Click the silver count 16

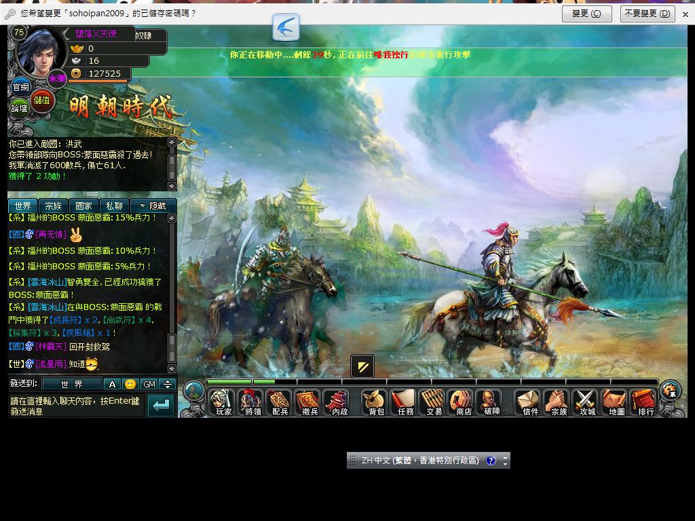click(x=94, y=60)
